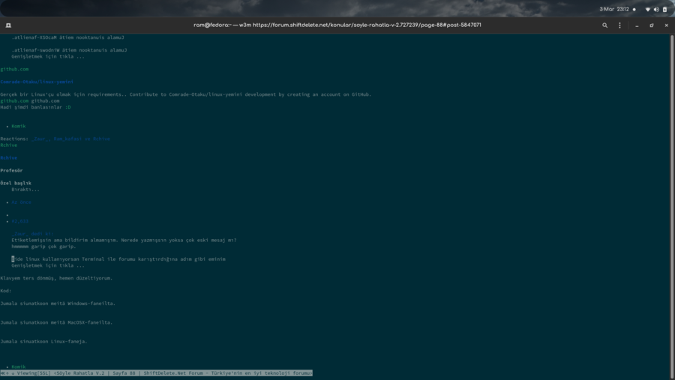Open terminal search with the magnifier icon
Image resolution: width=675 pixels, height=380 pixels.
tap(604, 25)
